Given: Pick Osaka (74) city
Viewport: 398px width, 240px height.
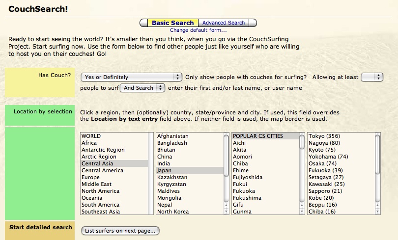Looking at the screenshot, I should coord(341,163).
